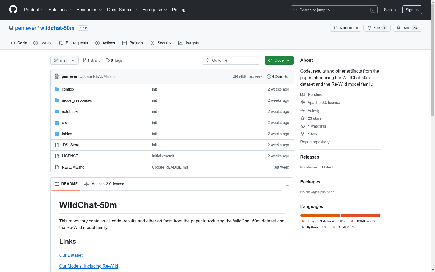Click the Sign in link

[390, 10]
